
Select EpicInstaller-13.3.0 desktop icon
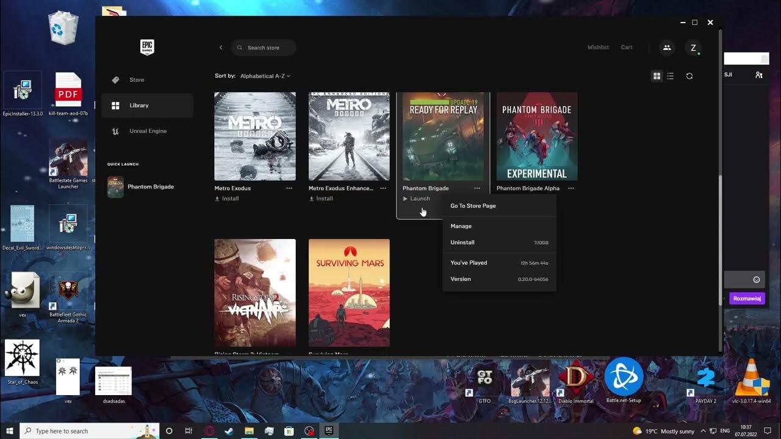[23, 95]
